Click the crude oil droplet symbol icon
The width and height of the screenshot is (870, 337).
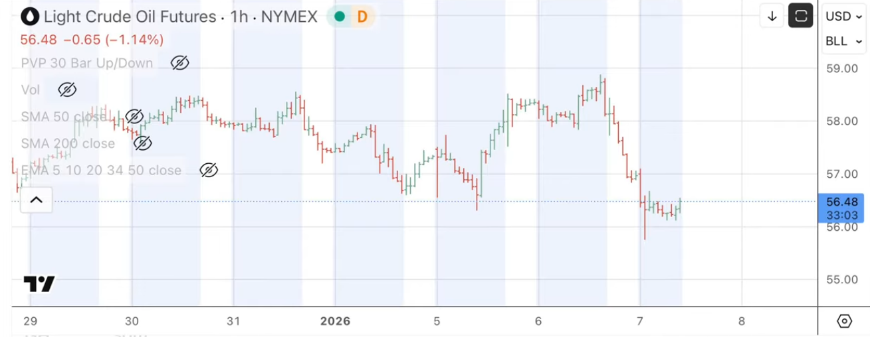click(30, 16)
